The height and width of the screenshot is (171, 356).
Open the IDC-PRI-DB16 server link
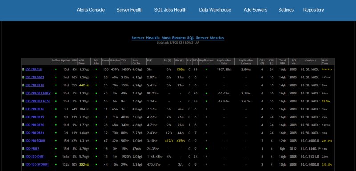[x=35, y=109]
